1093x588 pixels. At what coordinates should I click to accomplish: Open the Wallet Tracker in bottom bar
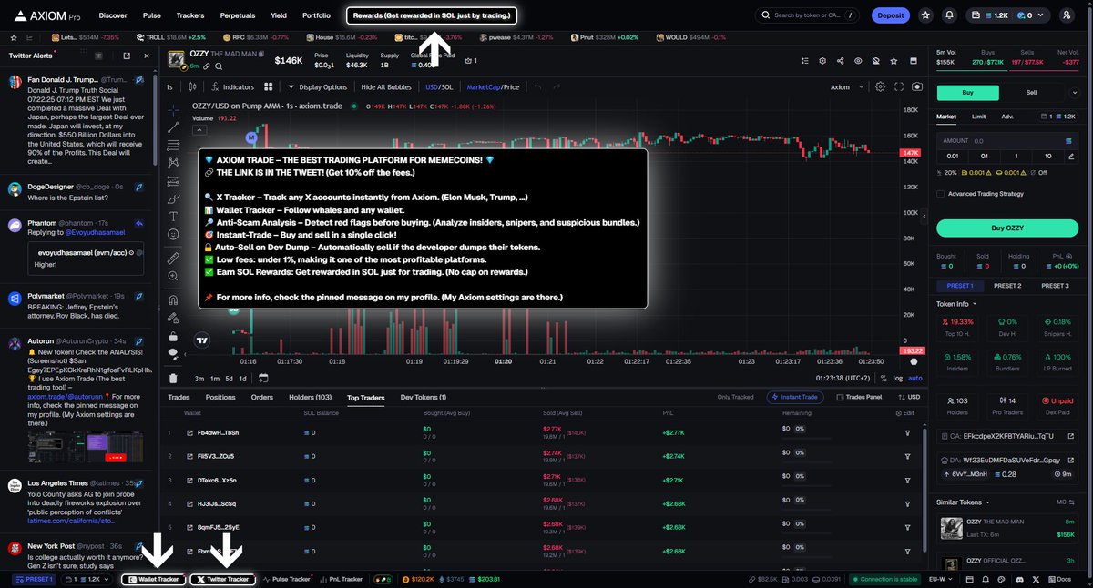pos(153,579)
